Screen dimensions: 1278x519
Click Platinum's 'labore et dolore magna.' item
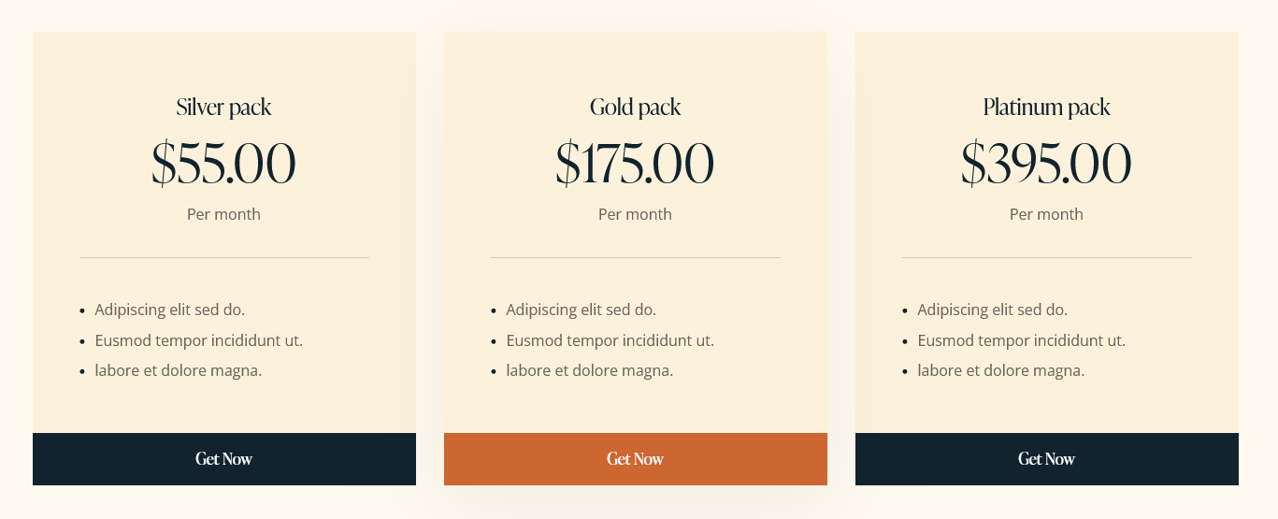tap(1001, 370)
